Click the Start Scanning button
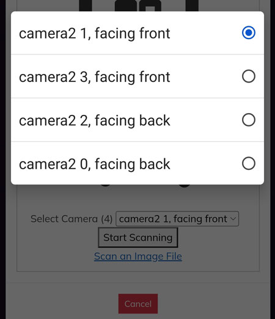 (138, 238)
